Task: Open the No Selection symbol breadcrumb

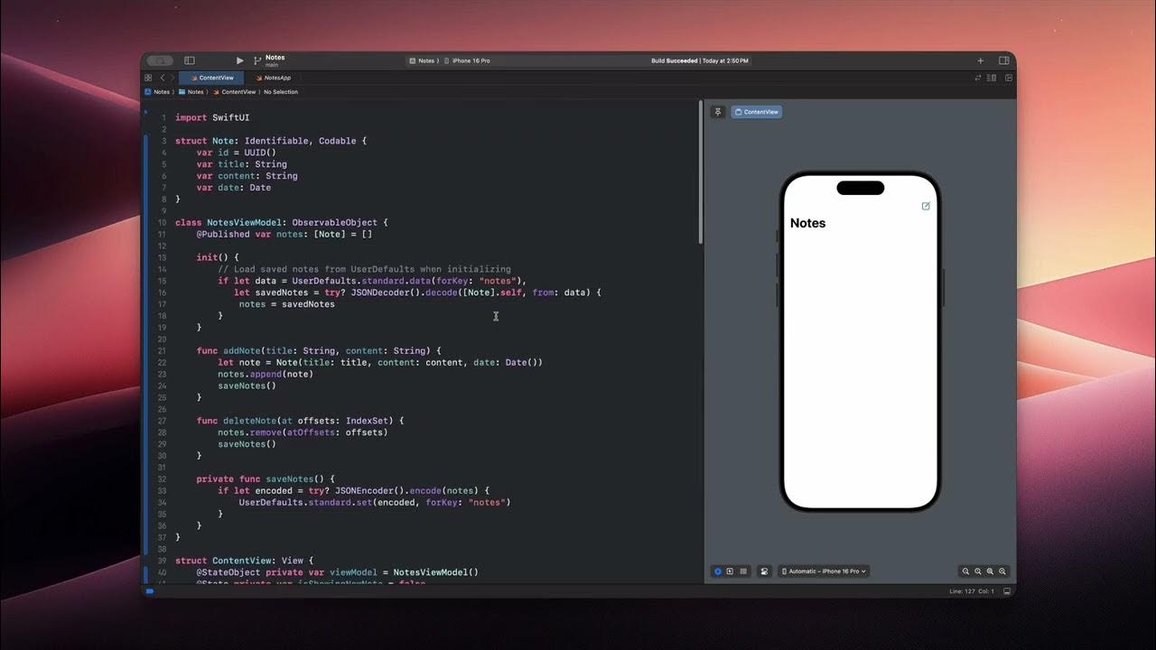Action: (x=281, y=92)
